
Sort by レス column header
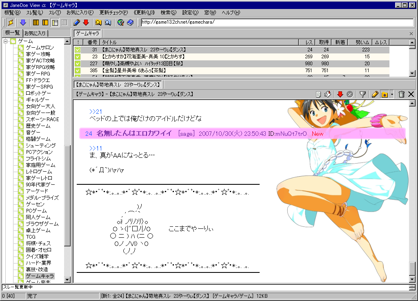point(307,42)
